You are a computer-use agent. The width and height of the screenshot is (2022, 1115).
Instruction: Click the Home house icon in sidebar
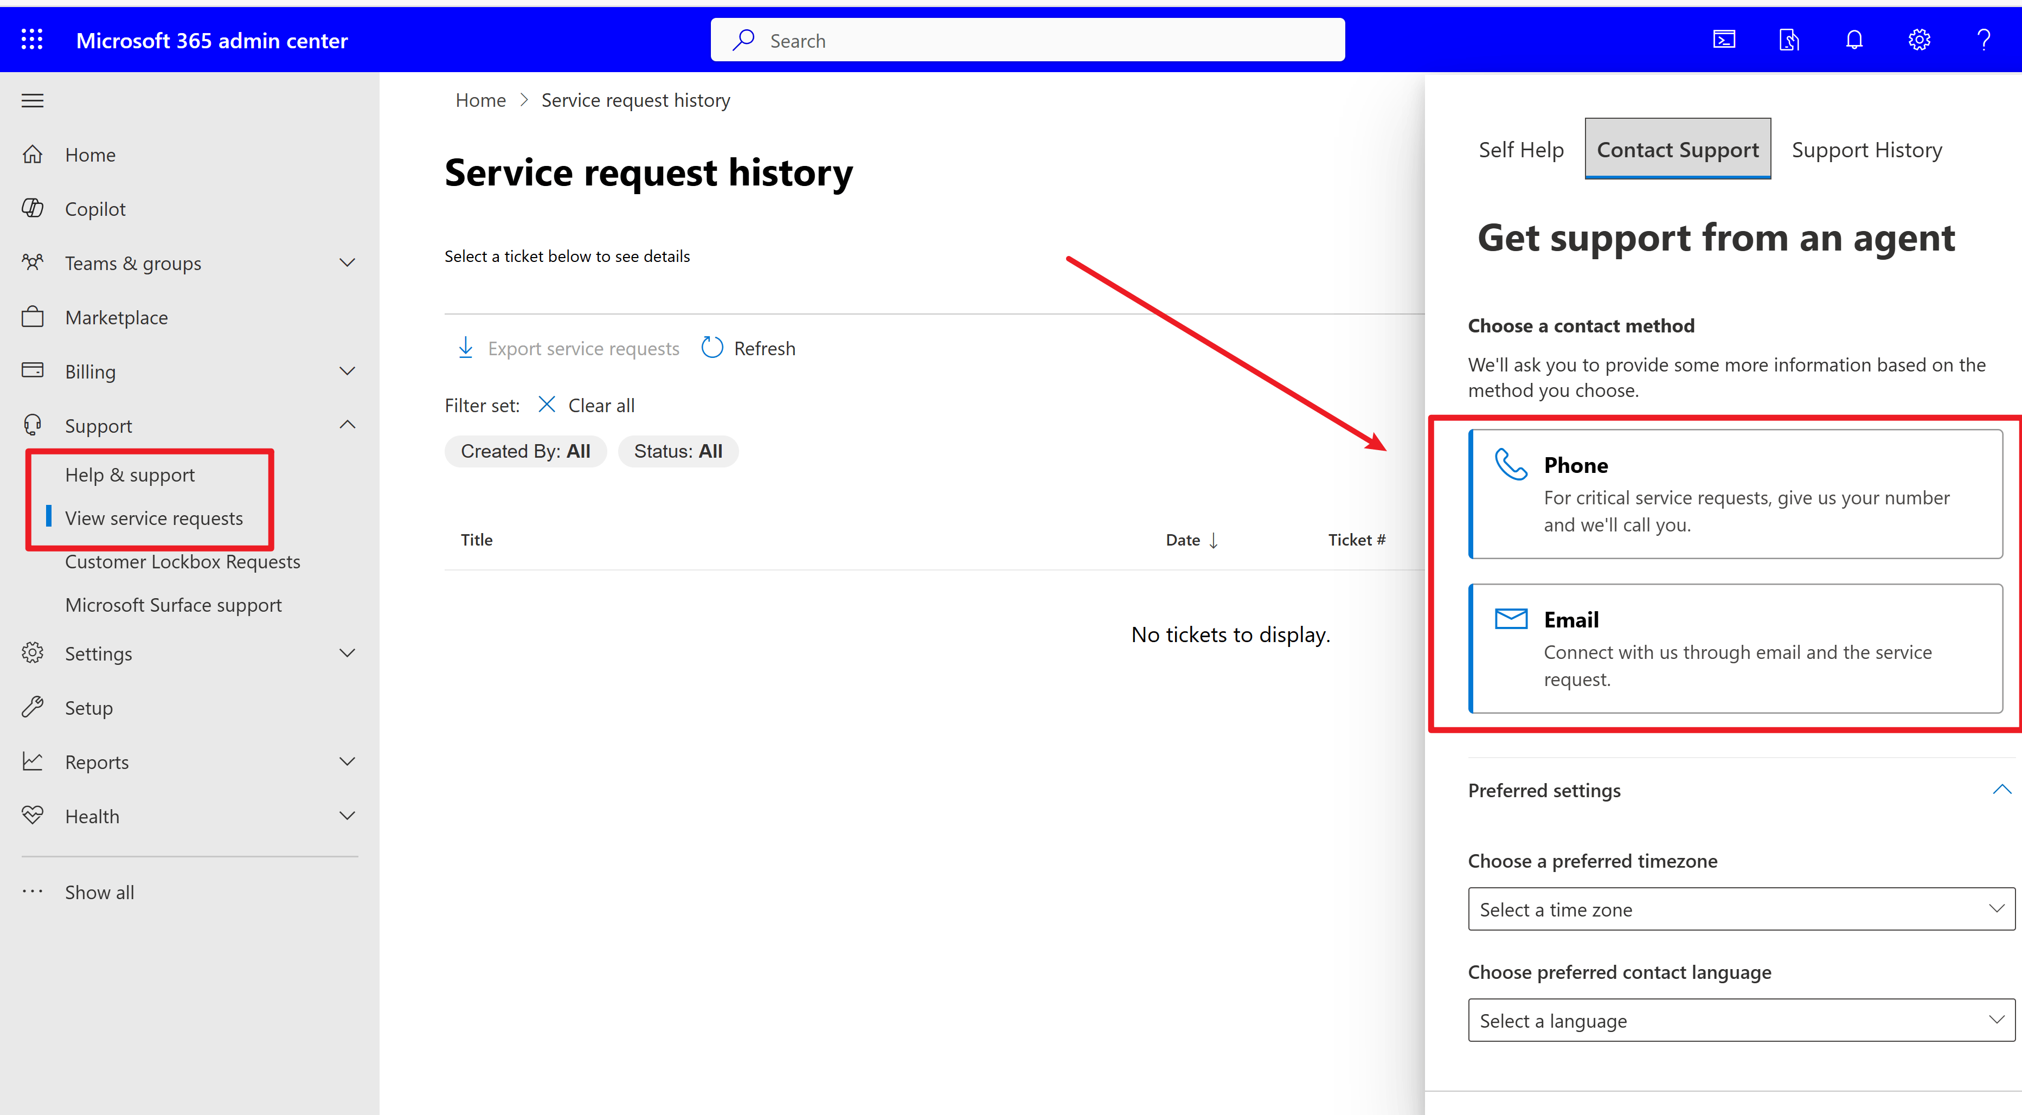[32, 154]
